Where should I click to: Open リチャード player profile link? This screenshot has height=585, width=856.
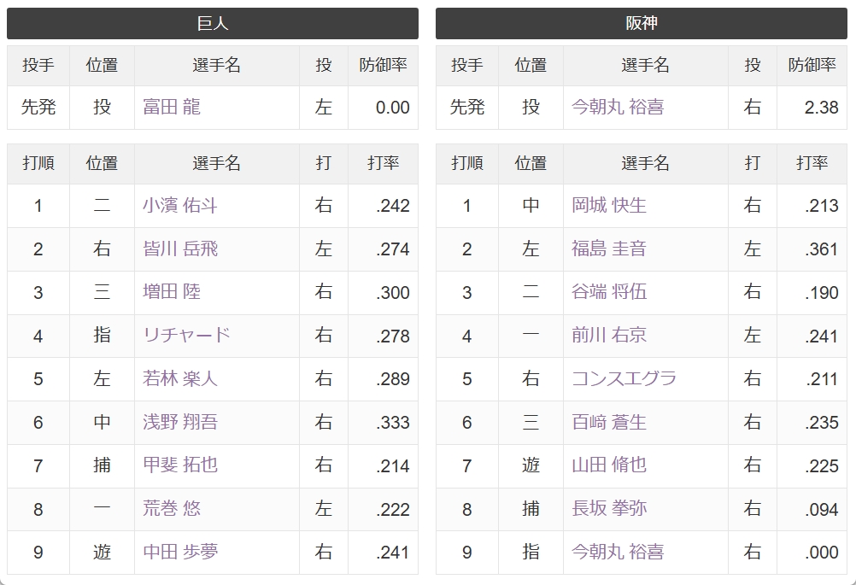(186, 335)
